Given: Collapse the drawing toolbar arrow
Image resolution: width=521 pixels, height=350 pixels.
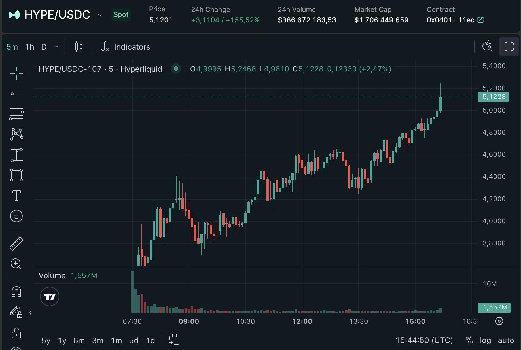Looking at the screenshot, I should click(x=30, y=313).
